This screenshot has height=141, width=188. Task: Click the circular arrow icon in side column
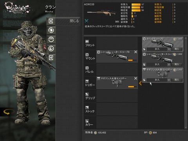point(51,49)
